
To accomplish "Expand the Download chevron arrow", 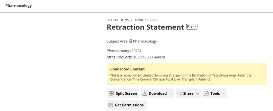I will pos(171,94).
